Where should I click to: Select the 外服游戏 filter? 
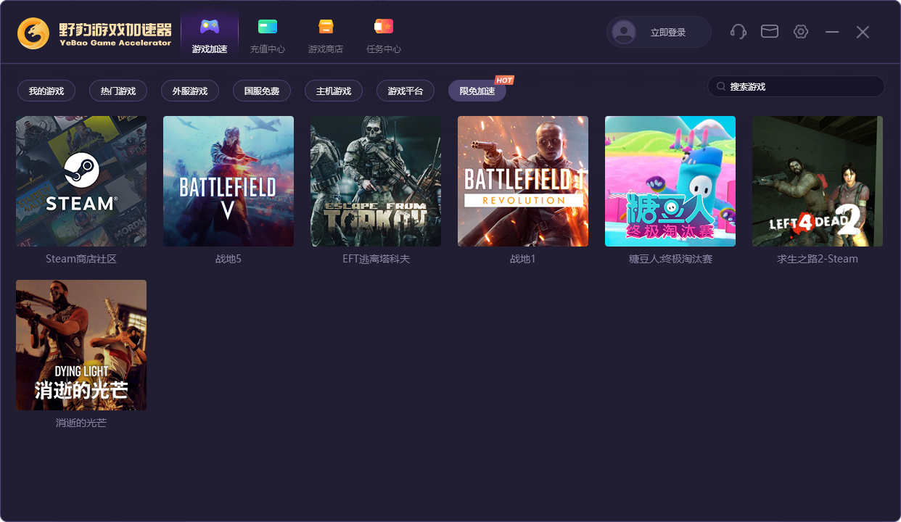[190, 91]
